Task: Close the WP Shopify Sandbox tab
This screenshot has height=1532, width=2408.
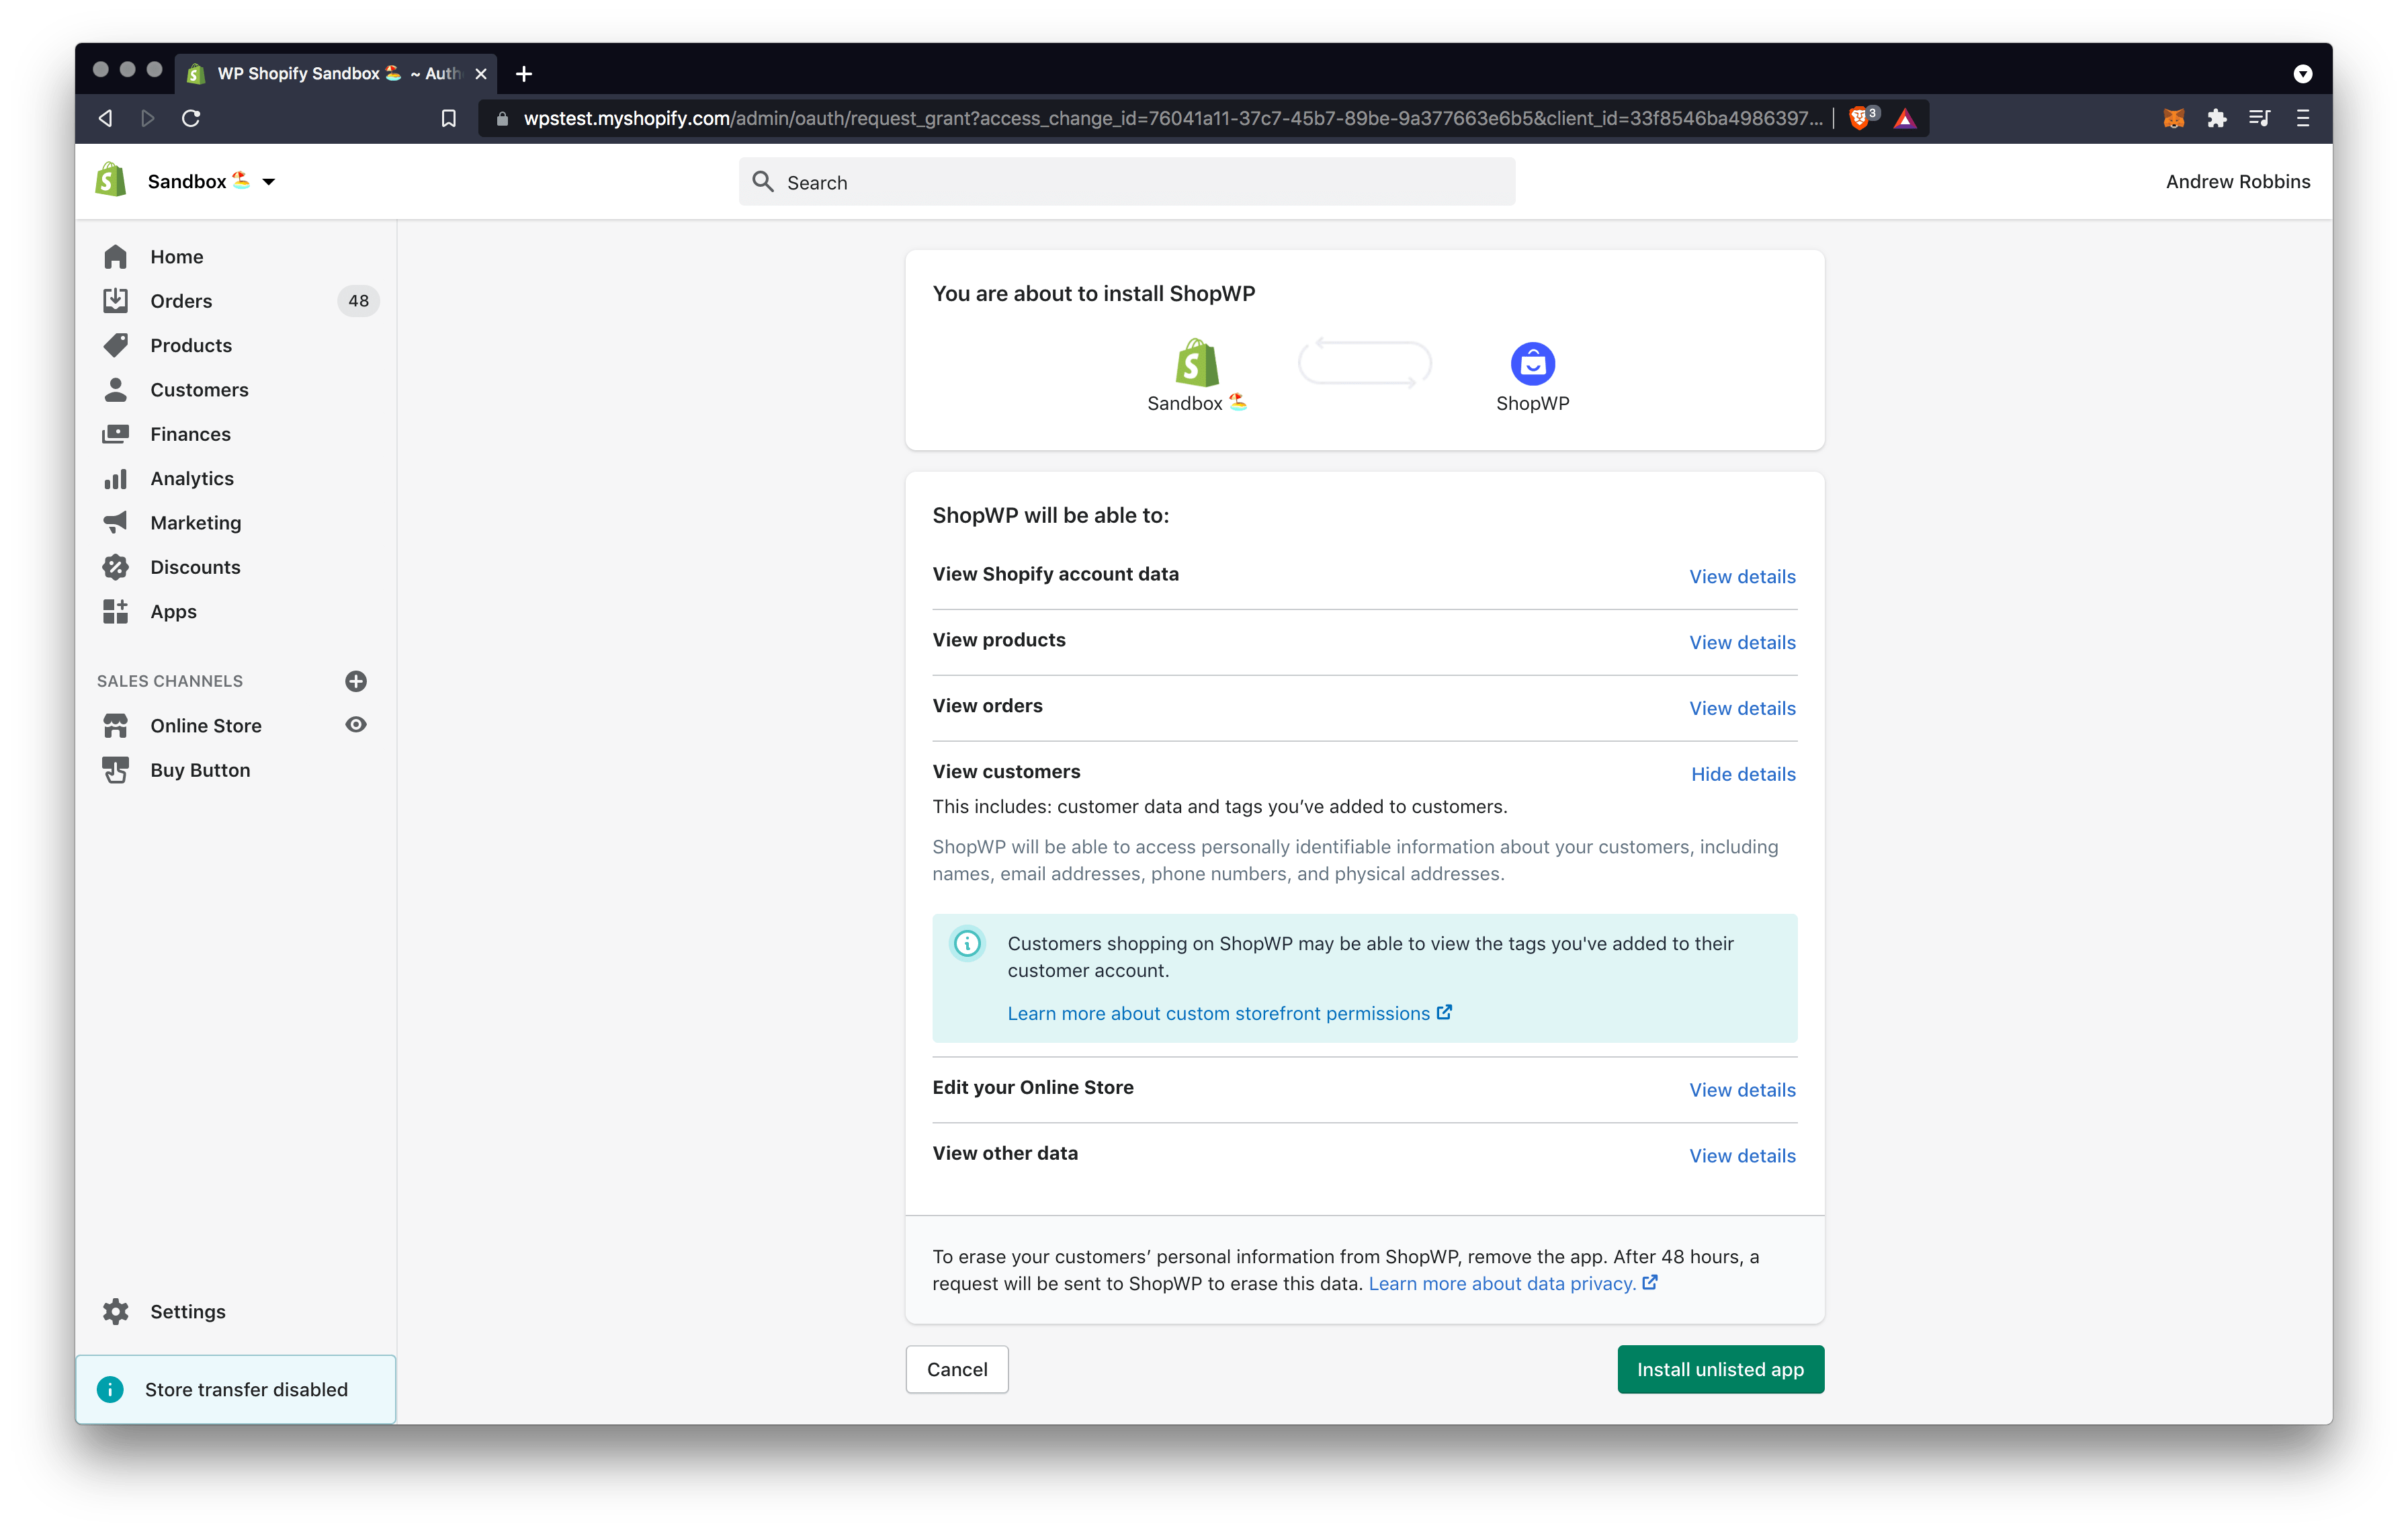Action: tap(481, 74)
